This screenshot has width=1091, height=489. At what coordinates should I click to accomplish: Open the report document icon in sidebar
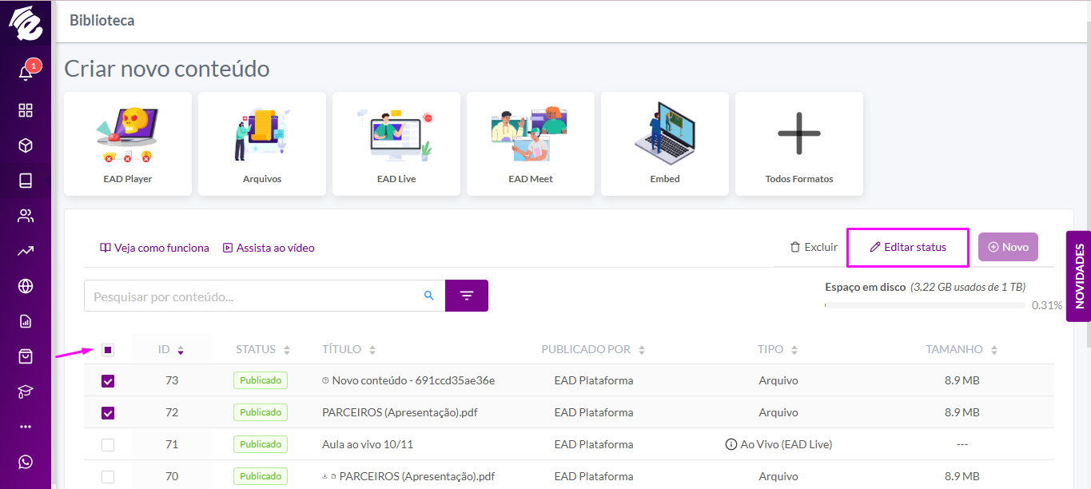(x=26, y=321)
